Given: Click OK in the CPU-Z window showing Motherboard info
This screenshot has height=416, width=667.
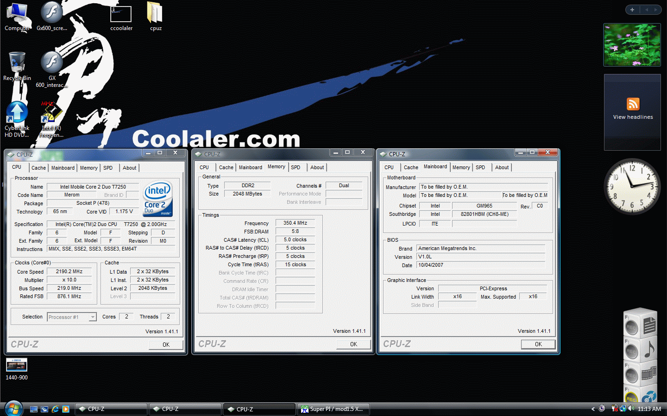Looking at the screenshot, I should coord(538,344).
